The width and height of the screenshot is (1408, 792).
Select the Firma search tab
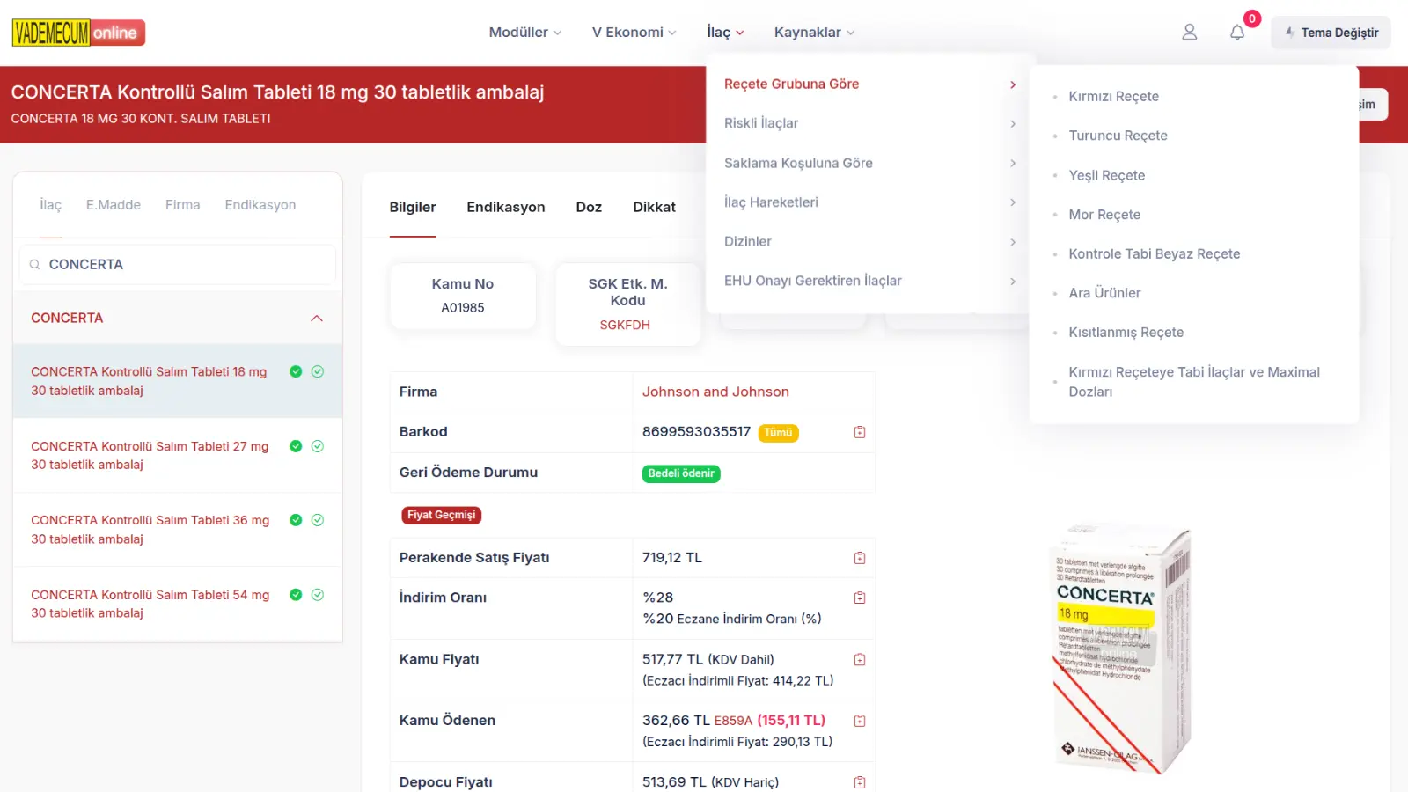point(182,205)
